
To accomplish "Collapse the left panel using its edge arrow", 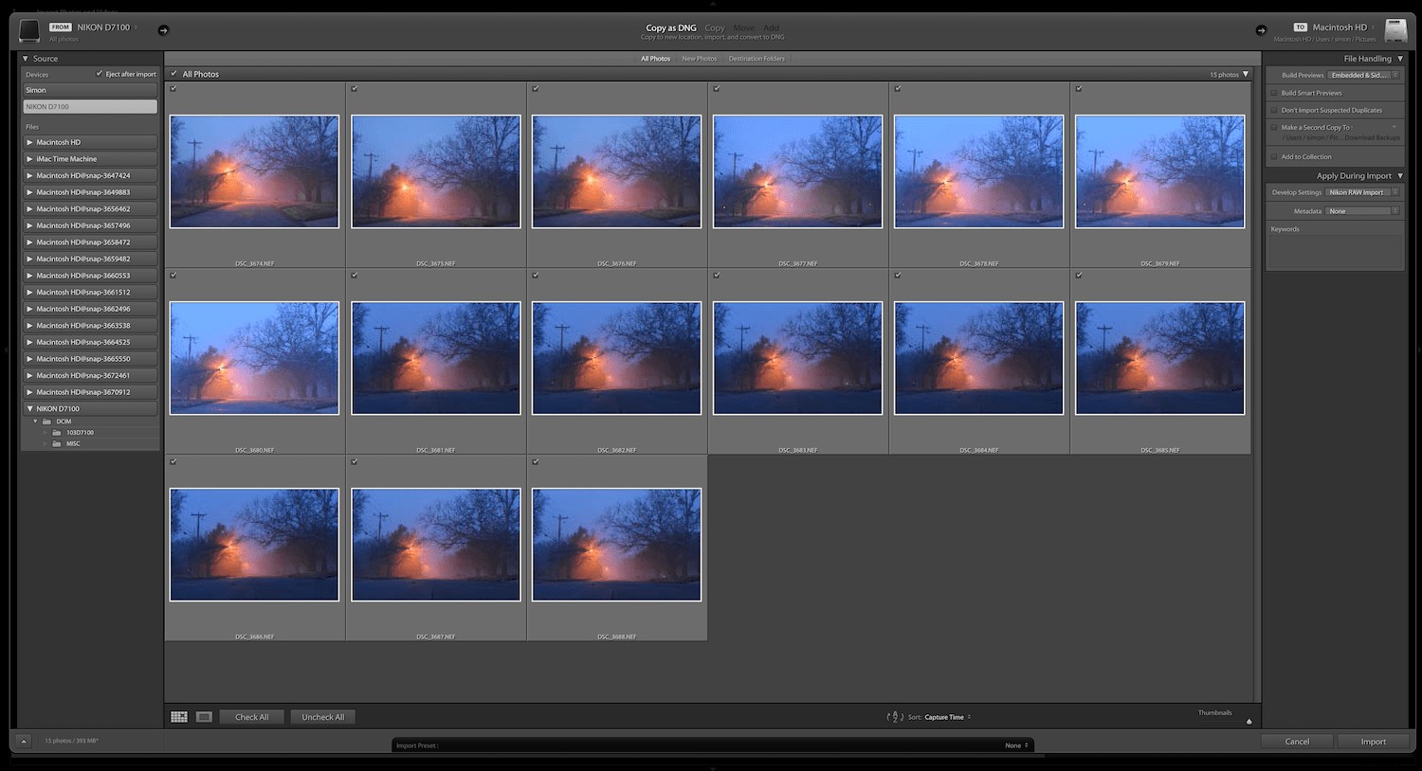I will (x=8, y=350).
